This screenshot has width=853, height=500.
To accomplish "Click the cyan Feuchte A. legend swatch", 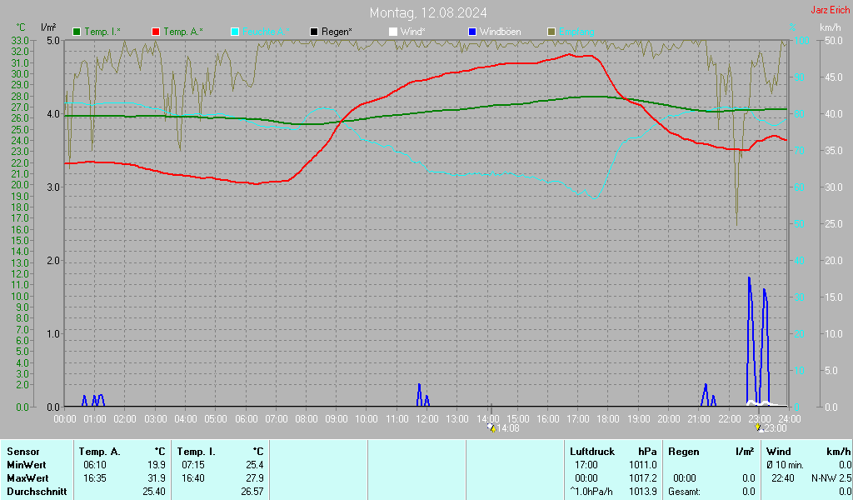I will click(x=235, y=32).
